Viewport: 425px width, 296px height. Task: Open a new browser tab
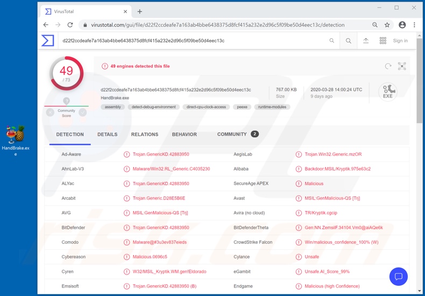139,12
